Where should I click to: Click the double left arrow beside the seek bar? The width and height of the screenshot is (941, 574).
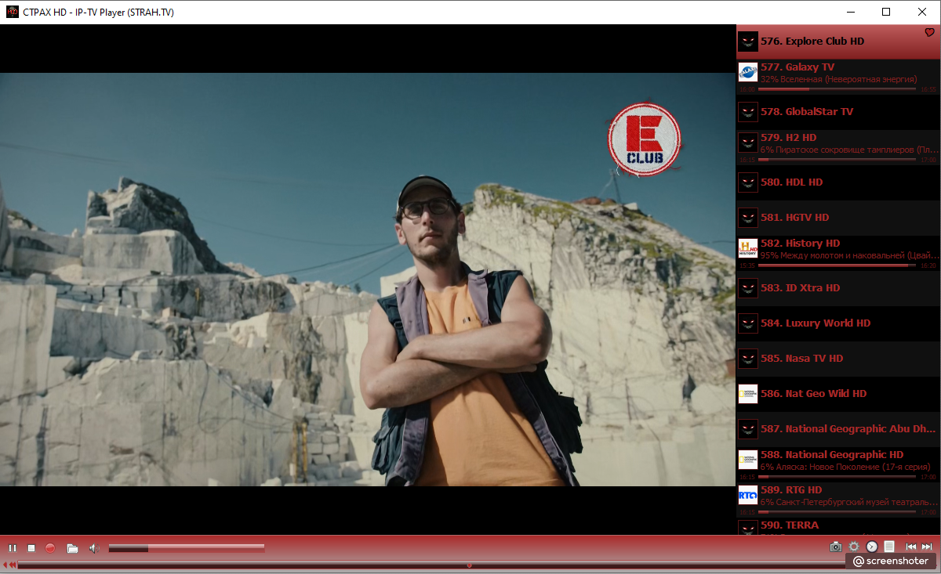13,565
